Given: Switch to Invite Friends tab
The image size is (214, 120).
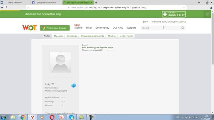Looking at the screenshot, I should tap(126, 36).
